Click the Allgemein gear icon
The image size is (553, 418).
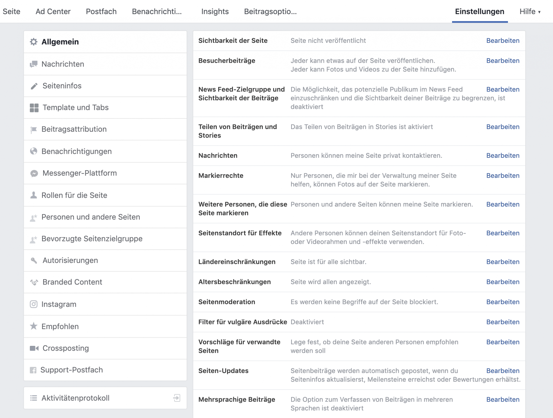coord(34,42)
